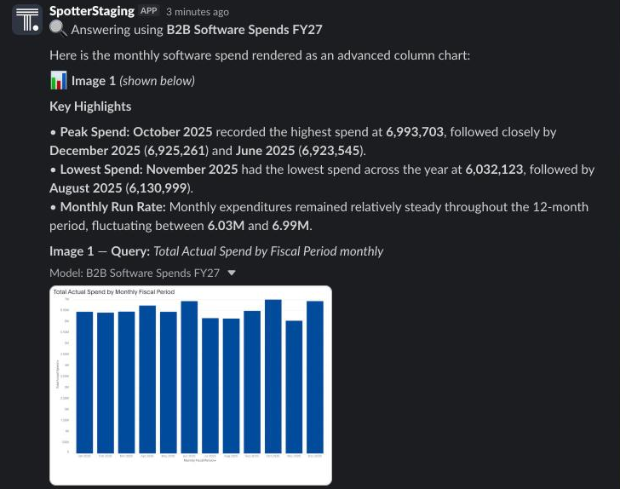620x489 pixels.
Task: Click the APP badge next to SpotterStaging
Action: (149, 11)
